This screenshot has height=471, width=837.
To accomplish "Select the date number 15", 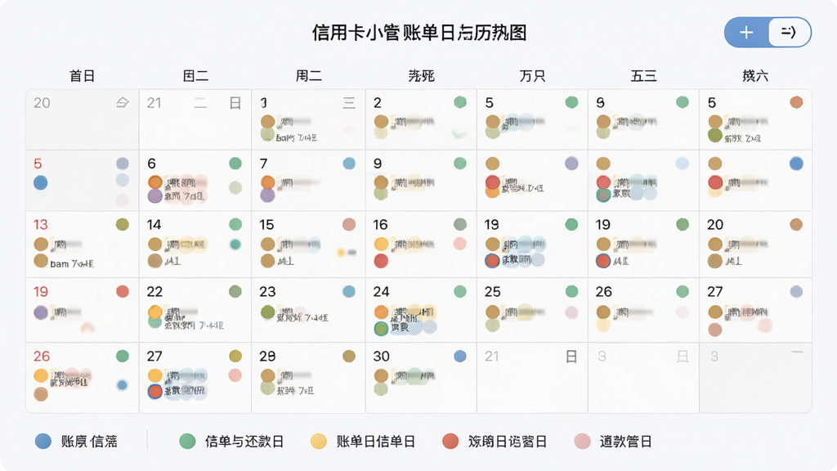I will (x=267, y=225).
